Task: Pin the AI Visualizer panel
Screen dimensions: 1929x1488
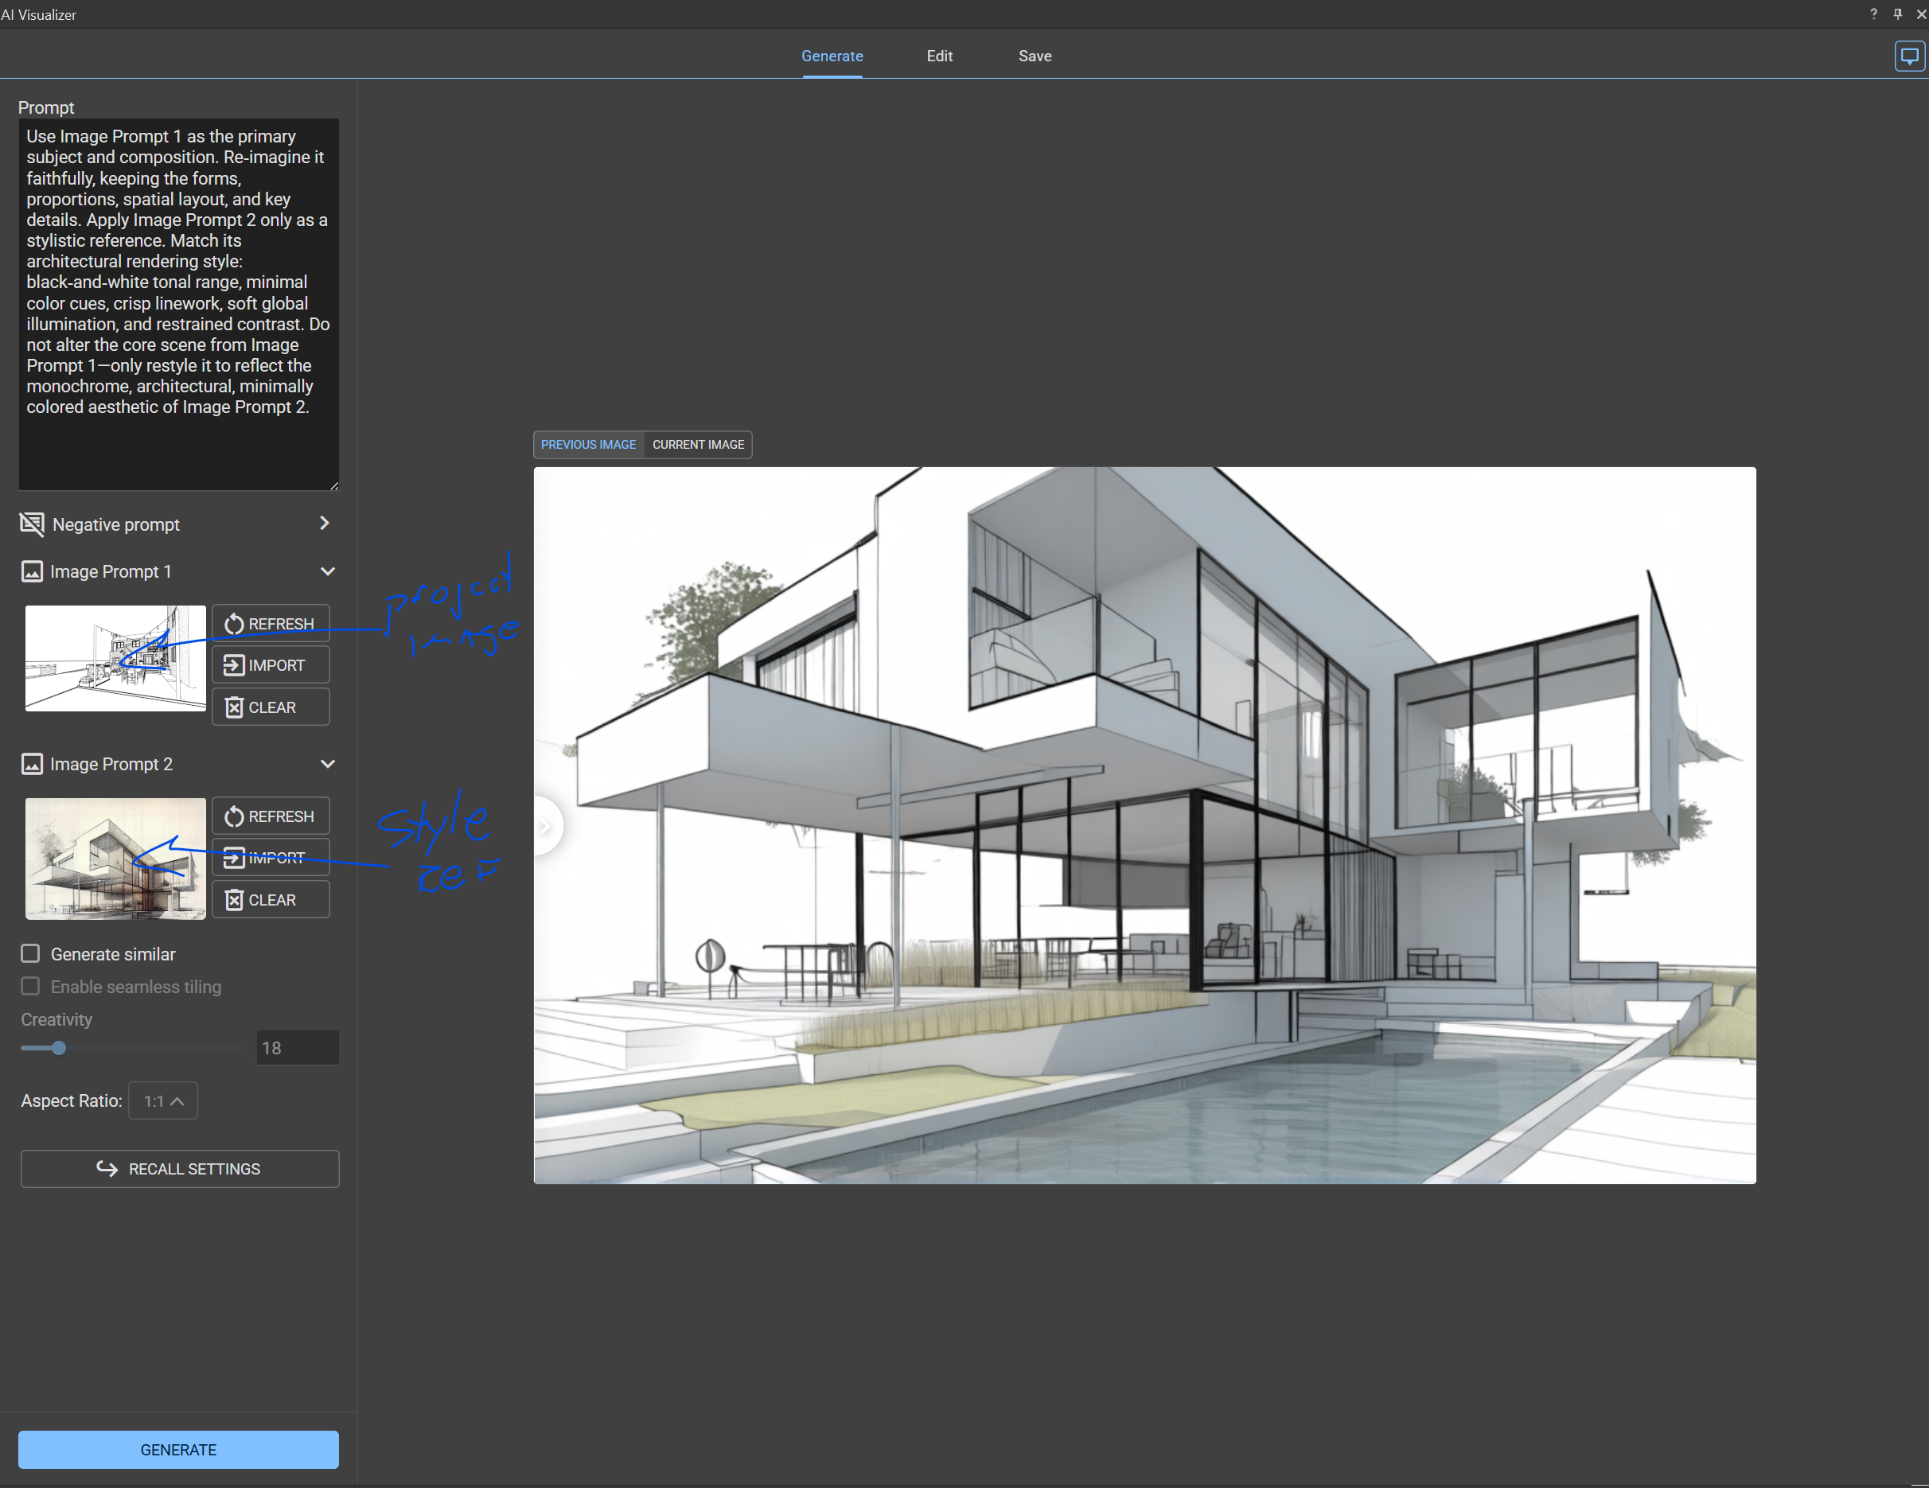Action: click(1897, 14)
